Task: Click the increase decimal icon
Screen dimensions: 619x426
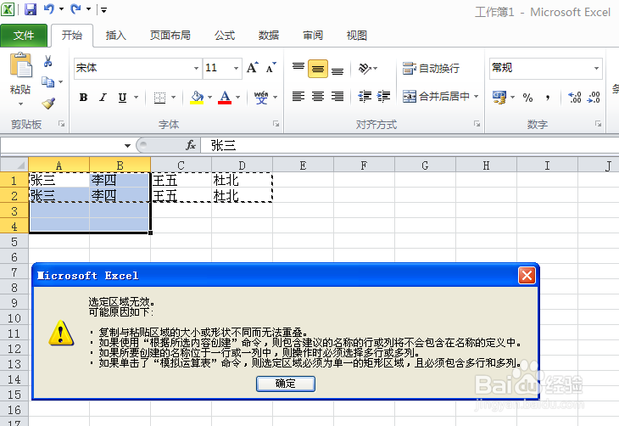Action: pos(574,98)
